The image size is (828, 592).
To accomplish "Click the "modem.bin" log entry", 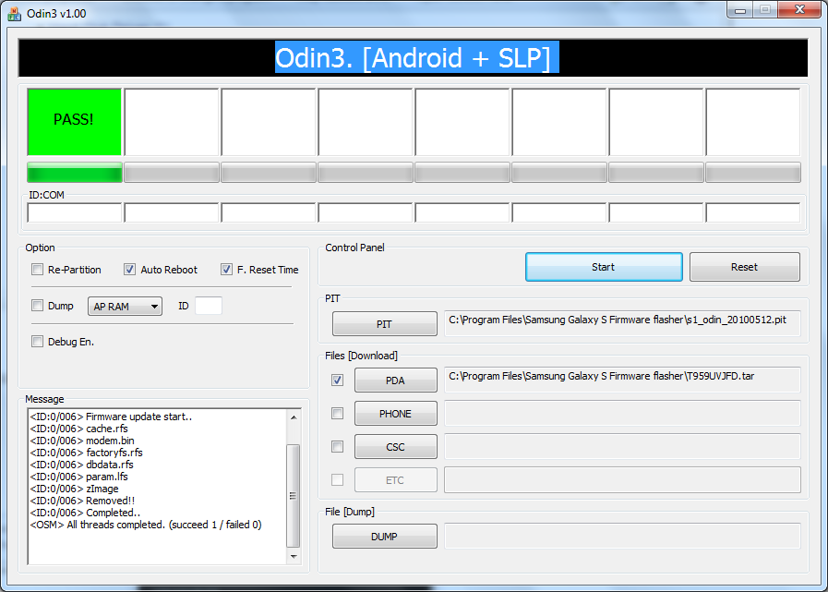I will pyautogui.click(x=82, y=441).
